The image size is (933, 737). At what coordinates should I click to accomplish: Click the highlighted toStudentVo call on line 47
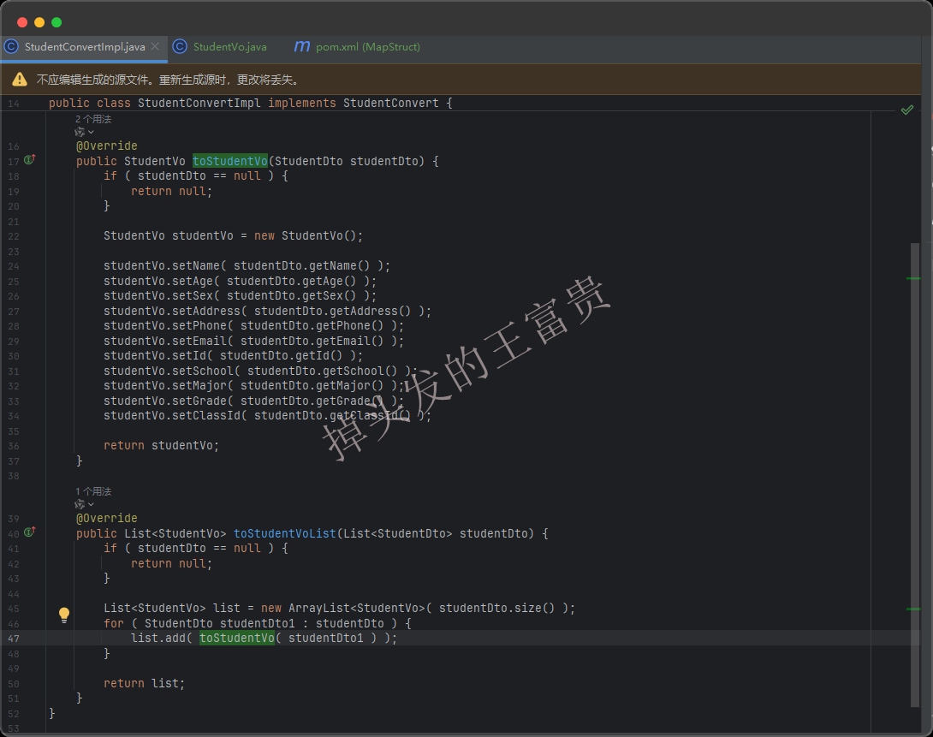point(237,639)
